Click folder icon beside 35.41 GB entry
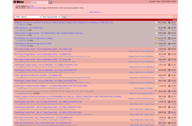Screen dimensions: 192x126 (x=156, y=91)
